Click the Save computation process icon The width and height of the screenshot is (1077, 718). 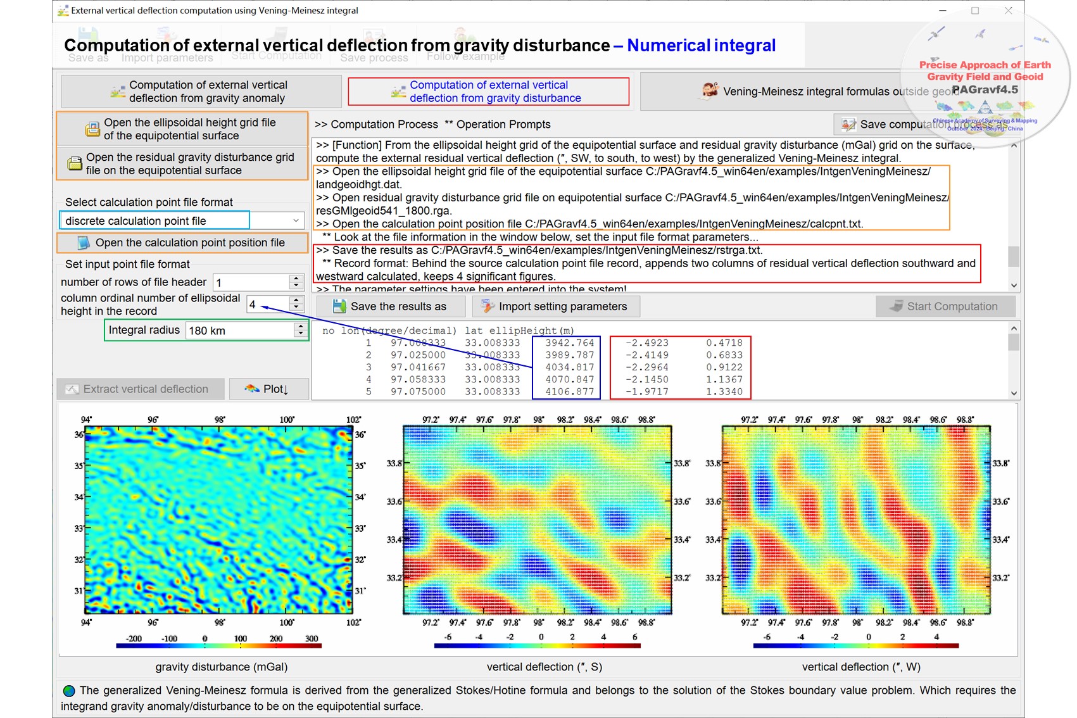coord(848,125)
